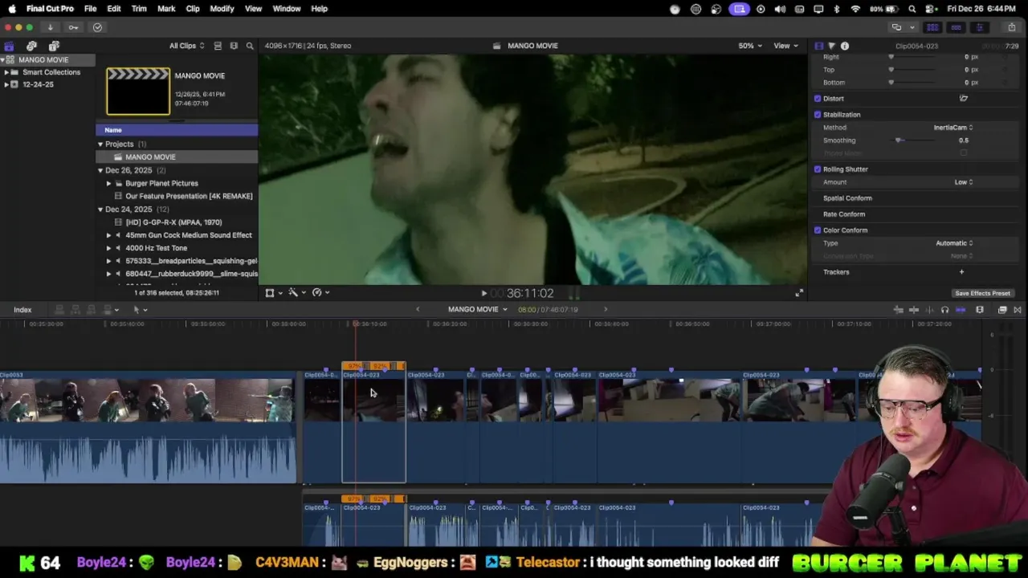Open Transitions browser icon at timeline right

tap(1018, 310)
